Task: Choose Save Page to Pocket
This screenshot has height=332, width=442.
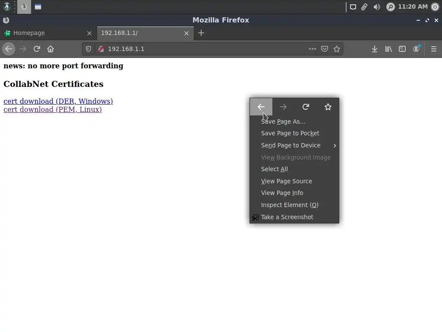Action: pos(294,133)
